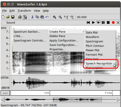Click the time display 00.000
The image size is (121, 107).
[82, 17]
